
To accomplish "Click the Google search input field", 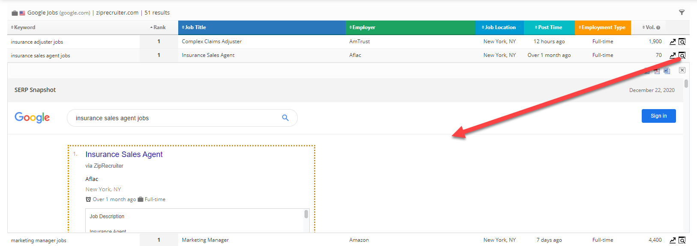I will (x=171, y=118).
